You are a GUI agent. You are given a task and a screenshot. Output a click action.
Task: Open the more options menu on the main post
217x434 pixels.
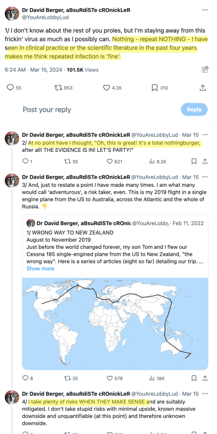(205, 10)
